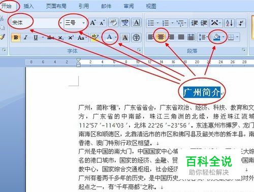Open Asian layout options
254x192 pixels.
pos(216,23)
